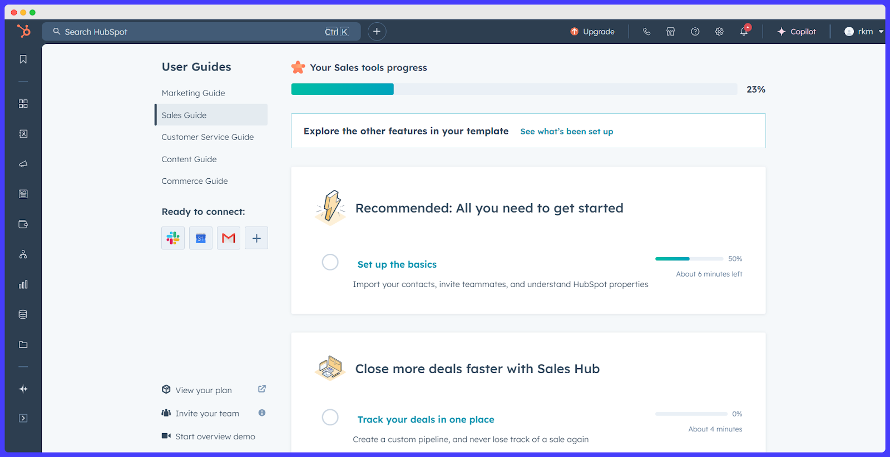This screenshot has height=457, width=890.
Task: Open the Marketing megaphone icon in sidebar
Action: (23, 164)
